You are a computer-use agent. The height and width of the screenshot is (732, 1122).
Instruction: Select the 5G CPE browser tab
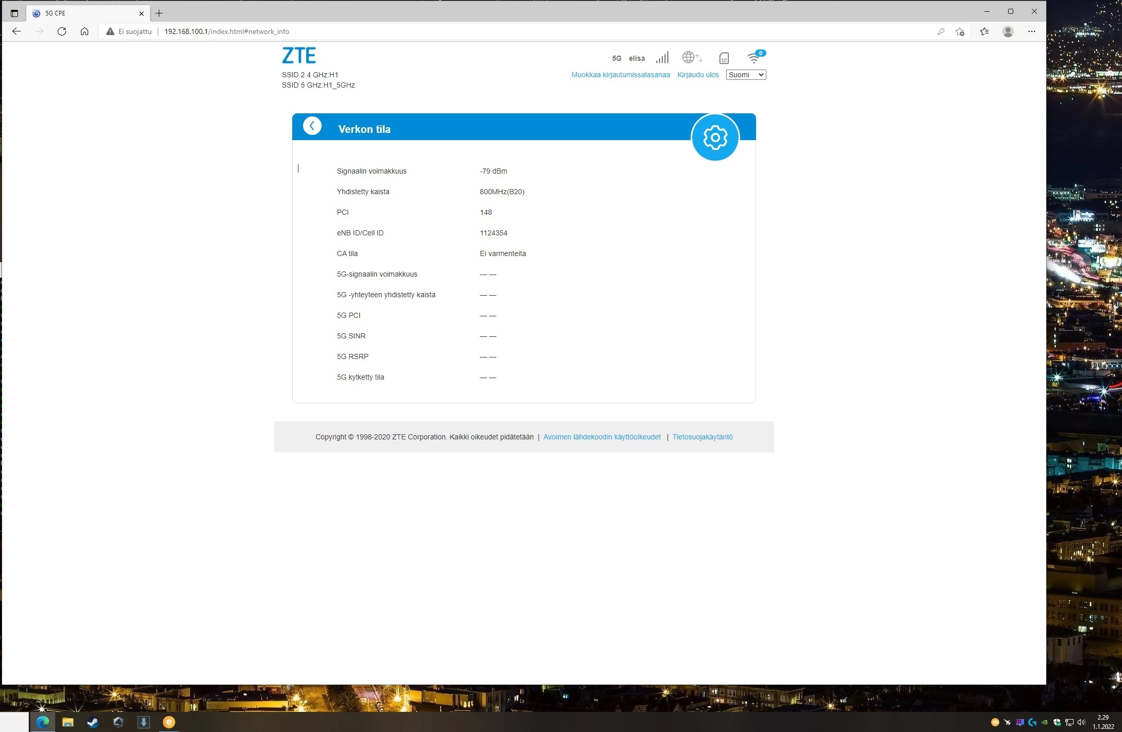point(82,13)
